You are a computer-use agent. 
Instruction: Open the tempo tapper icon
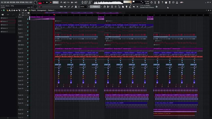pyautogui.click(x=130, y=7)
